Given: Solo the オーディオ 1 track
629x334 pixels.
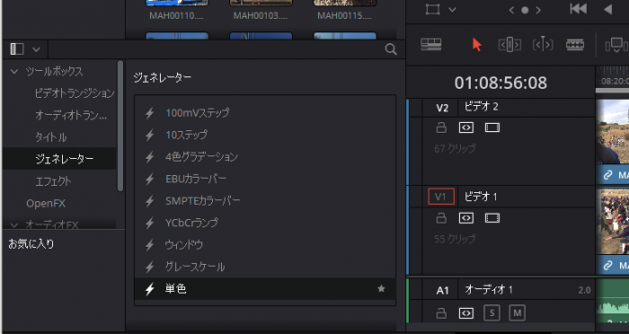Looking at the screenshot, I should (492, 313).
